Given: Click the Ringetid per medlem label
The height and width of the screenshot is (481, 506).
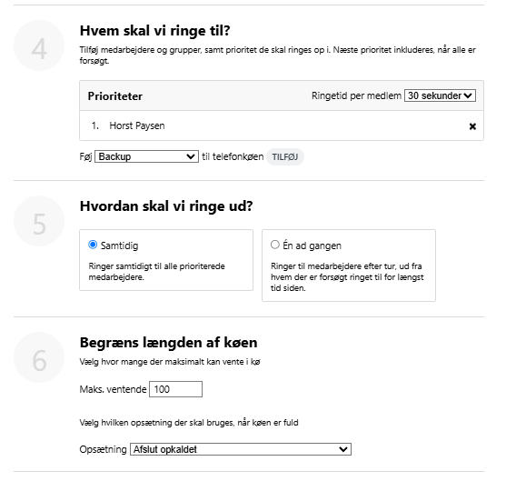Looking at the screenshot, I should click(x=356, y=96).
